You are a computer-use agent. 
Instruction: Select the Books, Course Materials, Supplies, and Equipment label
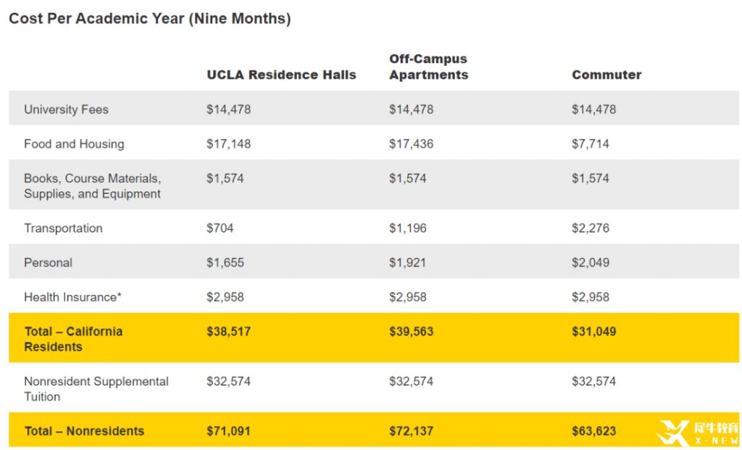(x=92, y=186)
